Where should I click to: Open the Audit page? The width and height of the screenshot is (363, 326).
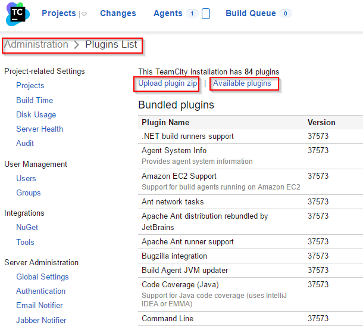pos(25,143)
